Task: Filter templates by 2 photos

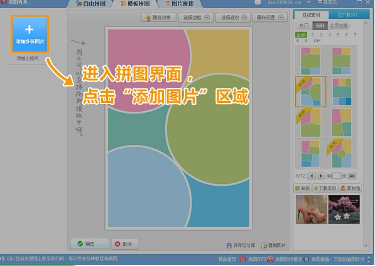Action: click(313, 35)
